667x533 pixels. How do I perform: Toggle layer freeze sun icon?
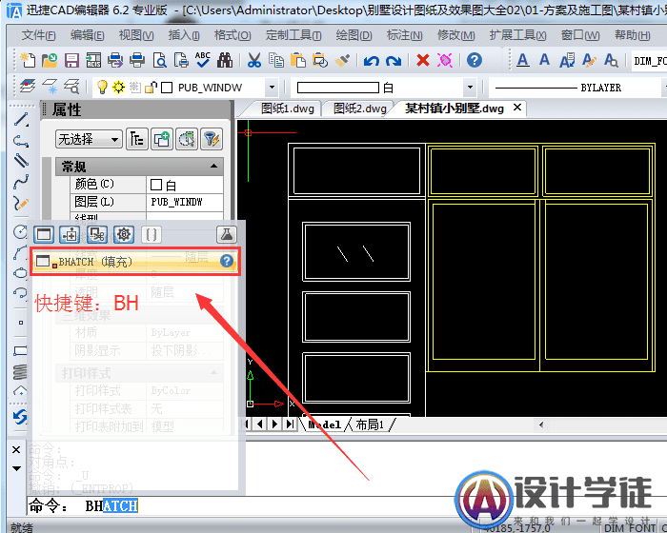[x=118, y=88]
